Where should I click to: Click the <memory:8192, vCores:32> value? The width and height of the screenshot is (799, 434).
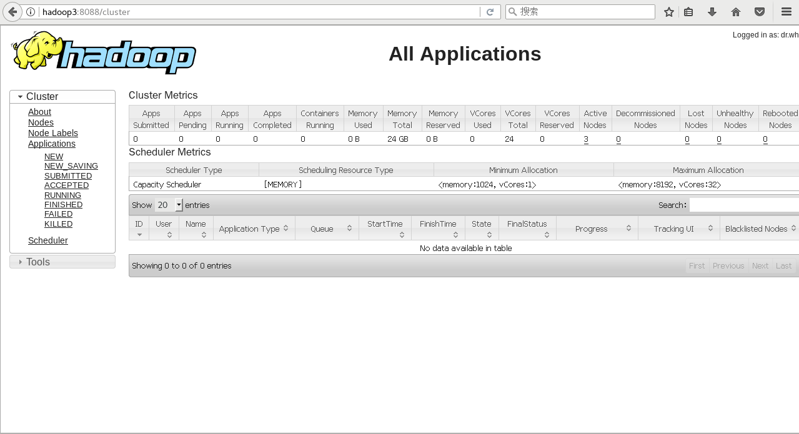[x=669, y=185]
